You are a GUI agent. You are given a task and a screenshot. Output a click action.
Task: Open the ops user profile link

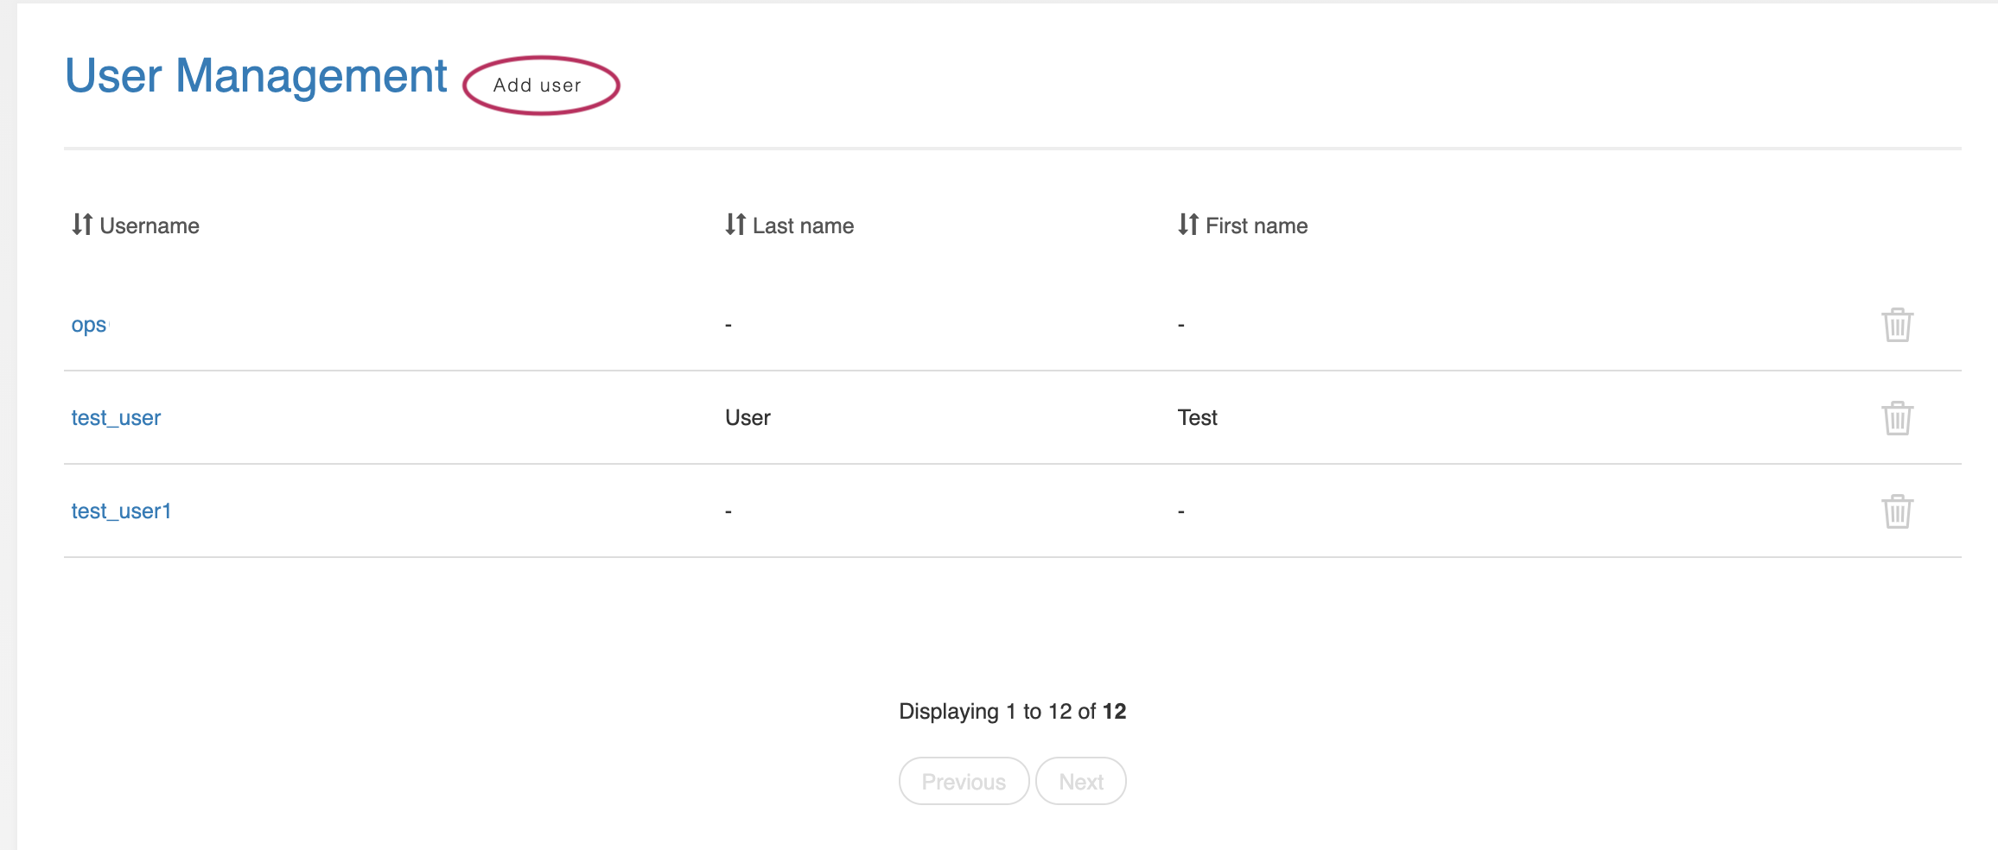89,325
